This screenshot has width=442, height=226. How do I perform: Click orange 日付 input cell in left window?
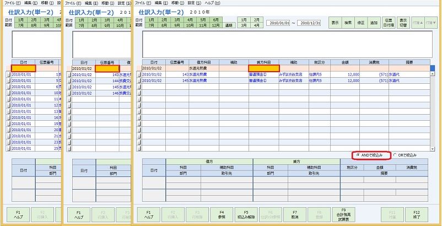point(23,68)
